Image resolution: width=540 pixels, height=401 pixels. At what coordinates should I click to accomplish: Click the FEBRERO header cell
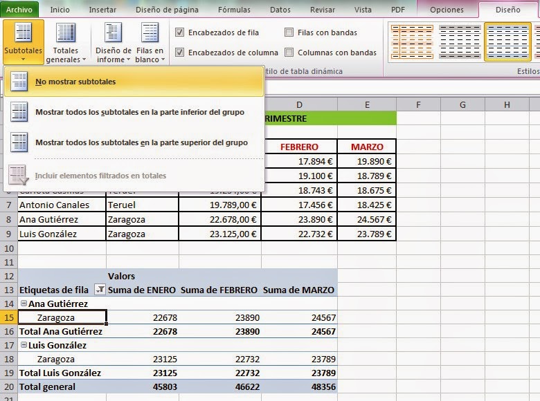[299, 147]
